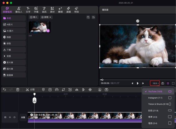Click the rotate handle above preview
Viewport: 176px width, 129px height.
pos(138,21)
